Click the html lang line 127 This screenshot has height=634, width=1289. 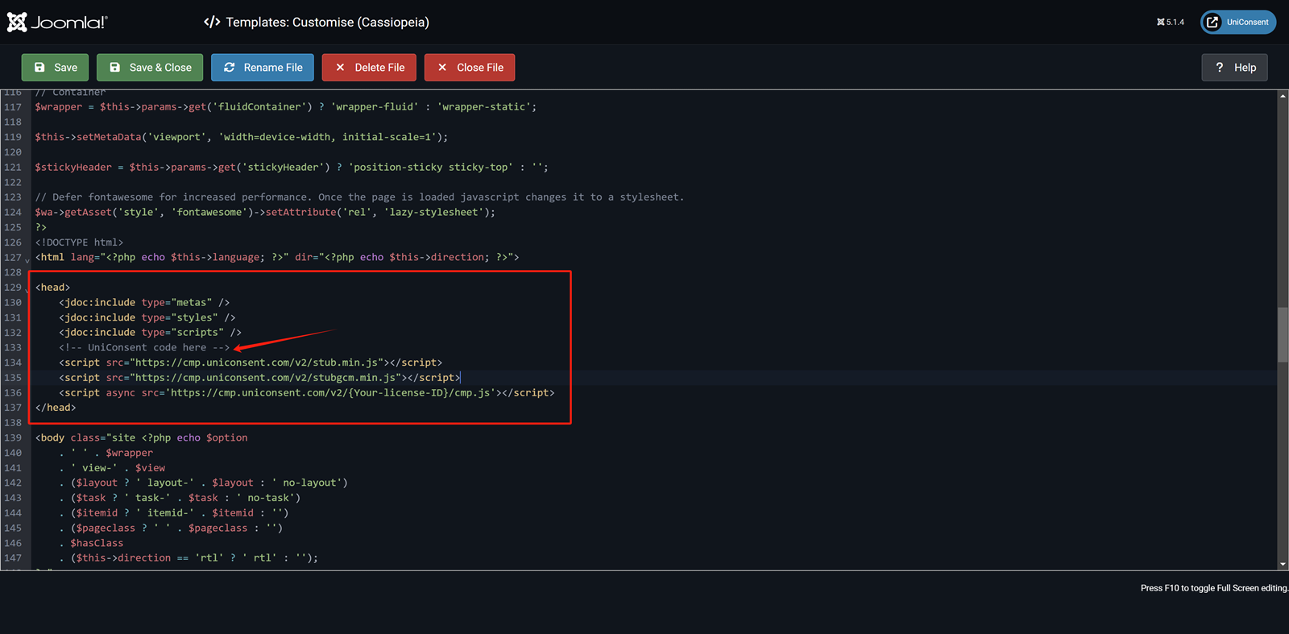pos(277,258)
